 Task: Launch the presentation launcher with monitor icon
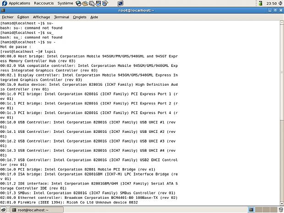[x=98, y=3]
